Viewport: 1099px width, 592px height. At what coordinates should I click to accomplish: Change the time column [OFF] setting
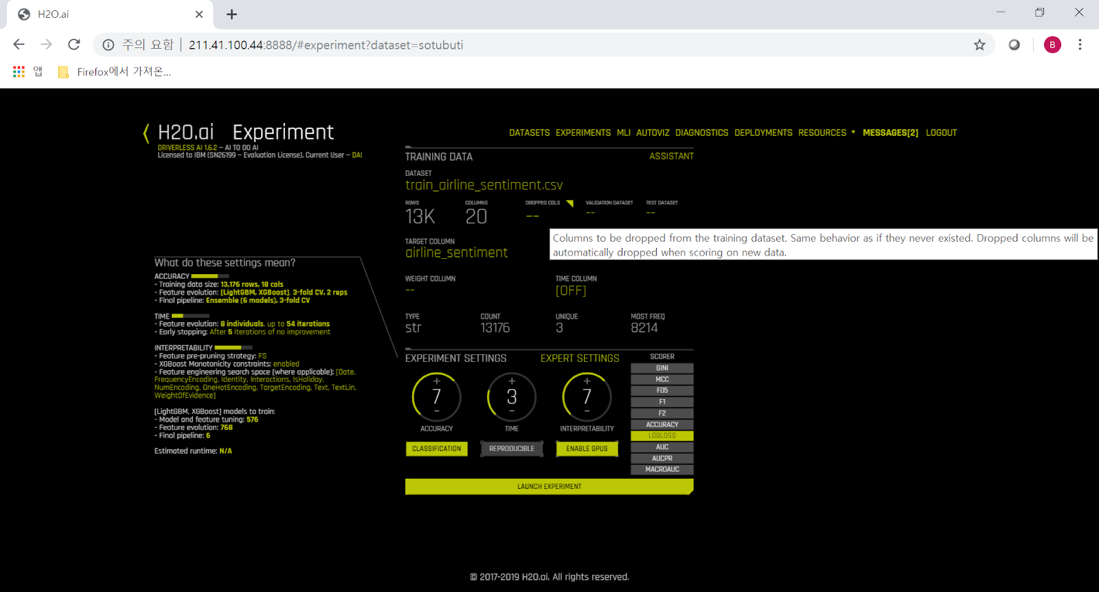pyautogui.click(x=571, y=291)
